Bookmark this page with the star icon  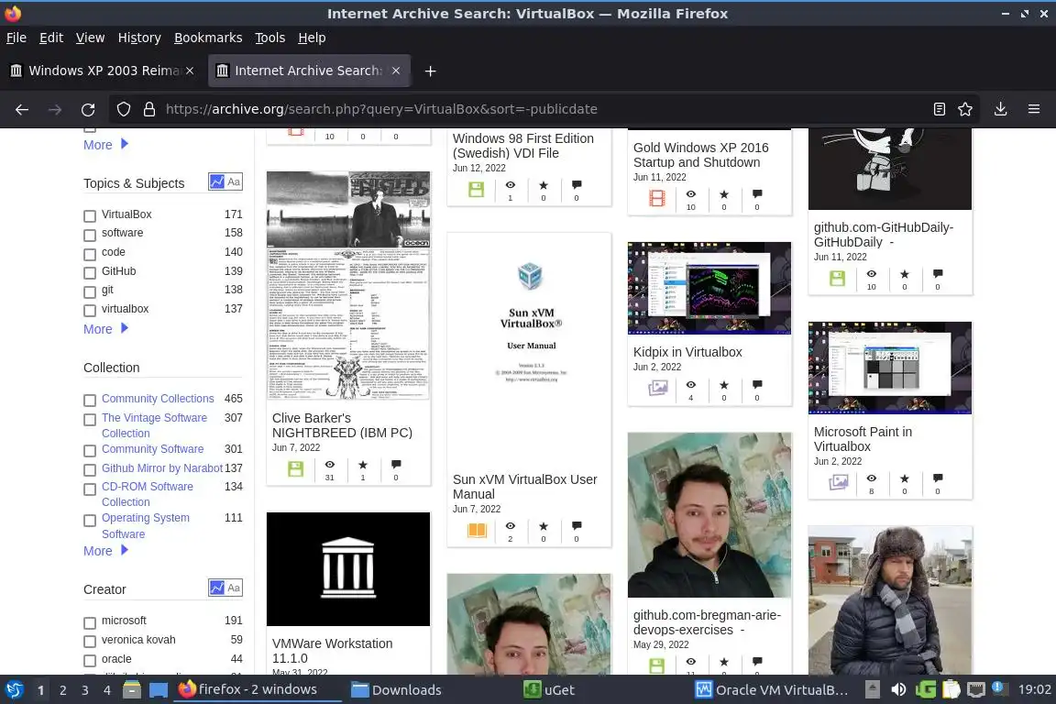[965, 109]
